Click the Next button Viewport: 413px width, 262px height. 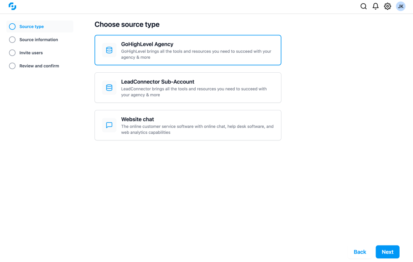pyautogui.click(x=388, y=252)
